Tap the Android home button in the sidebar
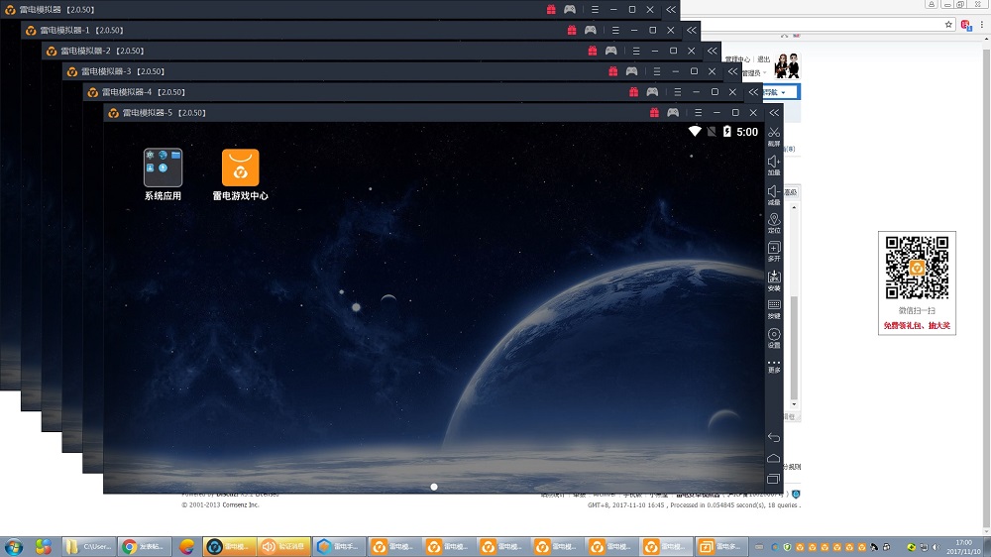The width and height of the screenshot is (991, 557). pyautogui.click(x=774, y=458)
